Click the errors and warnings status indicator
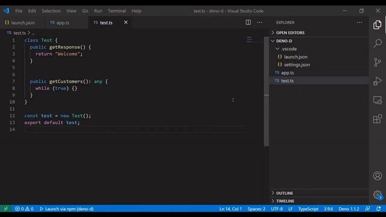This screenshot has height=217, width=386. (x=24, y=209)
